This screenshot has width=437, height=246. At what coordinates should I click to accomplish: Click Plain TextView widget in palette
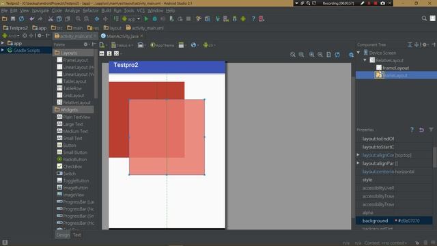coord(74,117)
